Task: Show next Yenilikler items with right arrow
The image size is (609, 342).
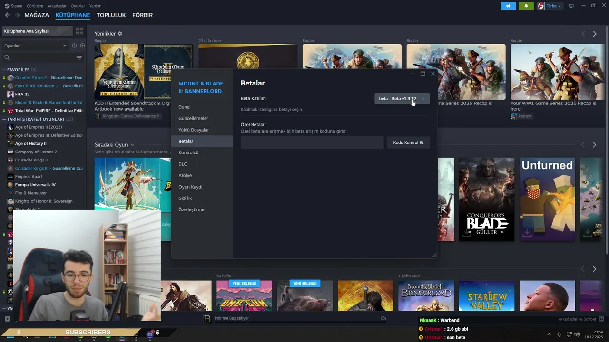Action: (595, 34)
